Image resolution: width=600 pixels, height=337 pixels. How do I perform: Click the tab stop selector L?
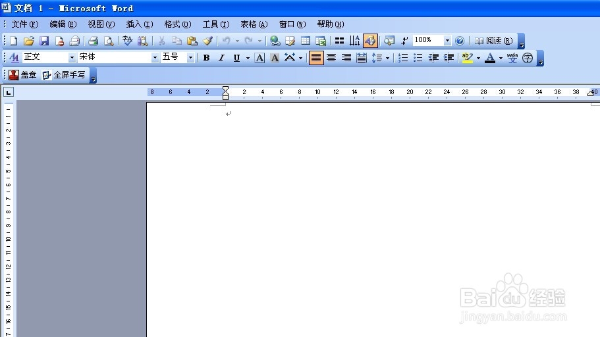coord(9,92)
